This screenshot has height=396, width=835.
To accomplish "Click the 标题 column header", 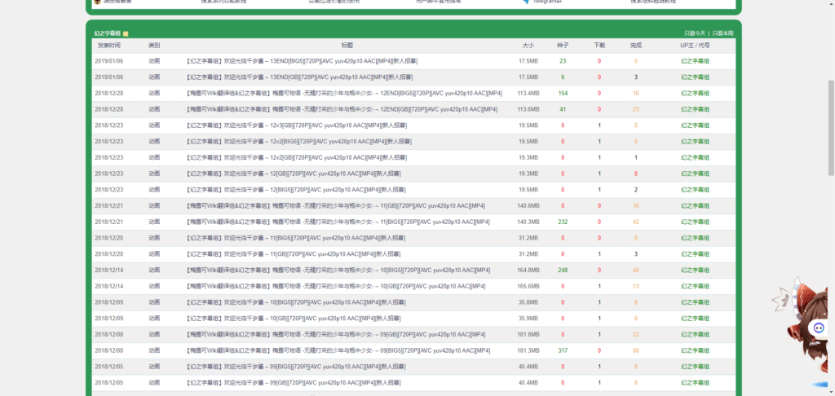I will pos(347,46).
